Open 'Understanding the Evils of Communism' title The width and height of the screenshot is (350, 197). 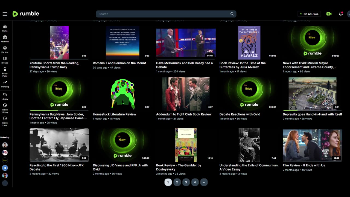(249, 167)
